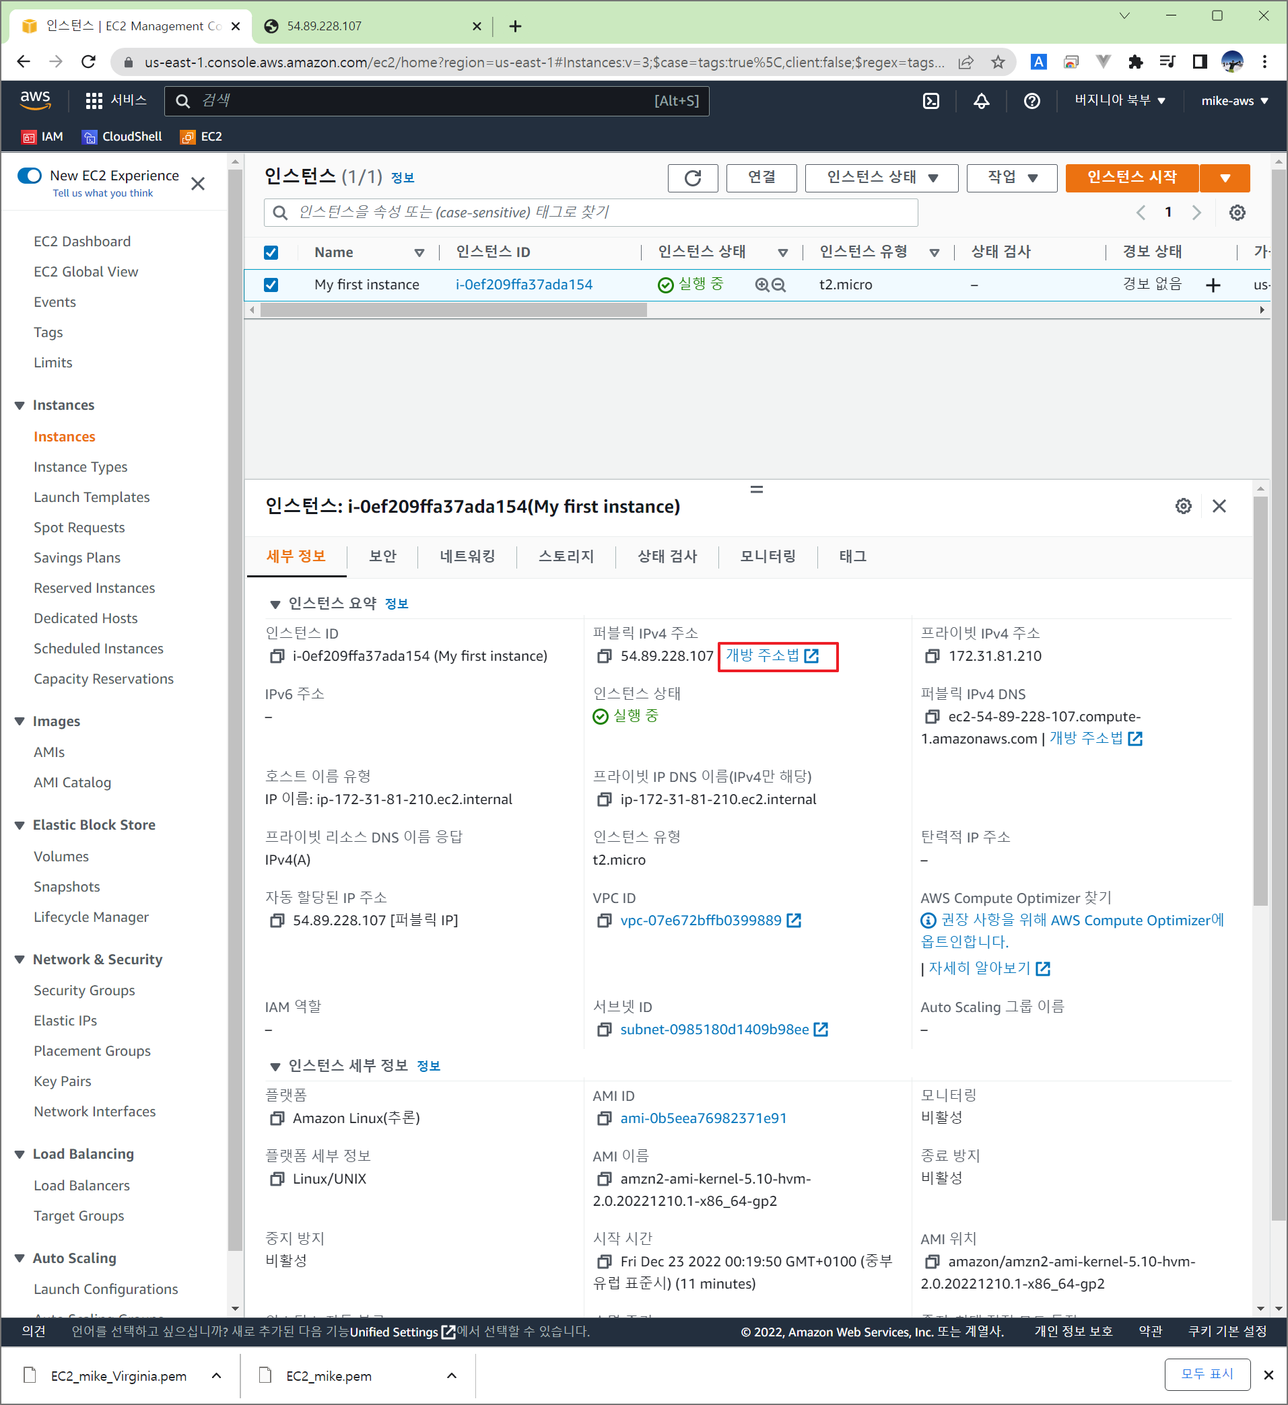The height and width of the screenshot is (1405, 1288).
Task: Open the AWS CloudShell terminal icon in header
Action: pyautogui.click(x=931, y=101)
